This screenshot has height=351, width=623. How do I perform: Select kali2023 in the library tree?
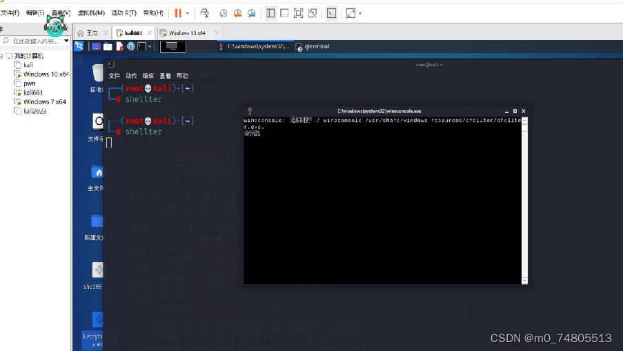tap(34, 111)
